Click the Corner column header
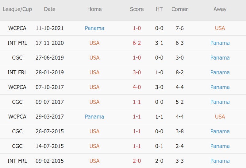This screenshot has height=168, width=246. point(179,9)
